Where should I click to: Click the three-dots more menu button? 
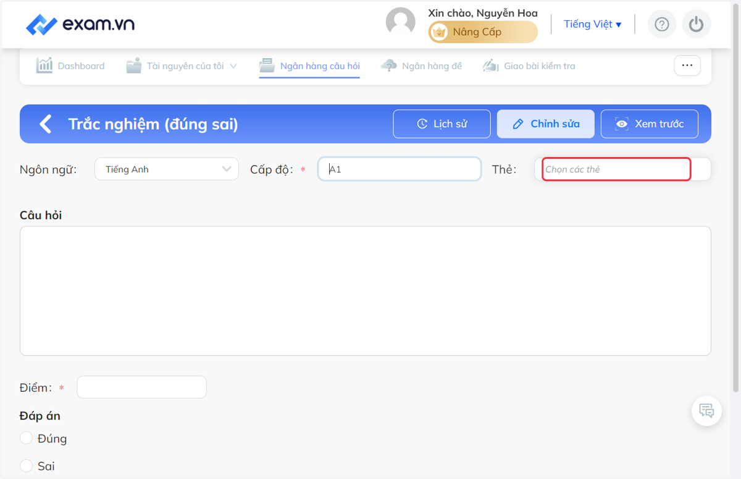coord(687,66)
